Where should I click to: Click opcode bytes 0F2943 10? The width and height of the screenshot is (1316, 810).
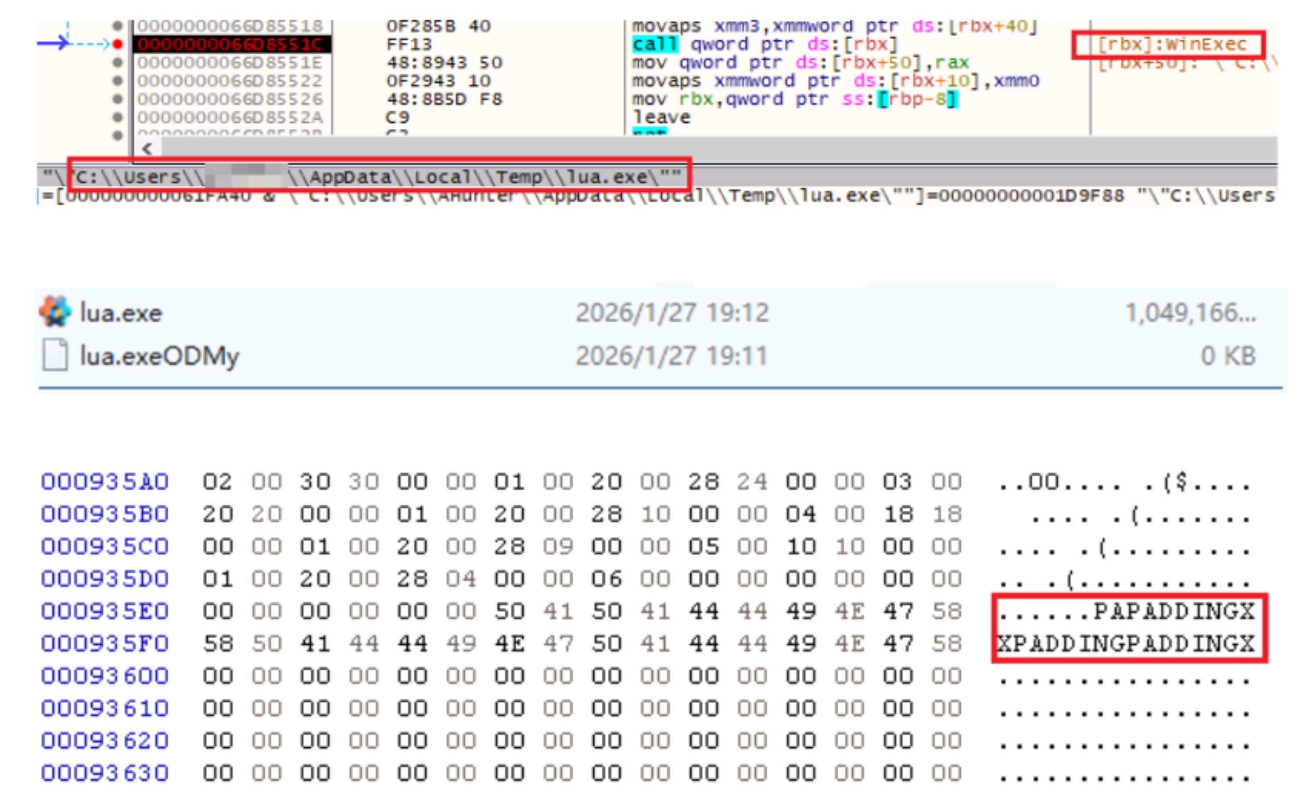coord(439,81)
